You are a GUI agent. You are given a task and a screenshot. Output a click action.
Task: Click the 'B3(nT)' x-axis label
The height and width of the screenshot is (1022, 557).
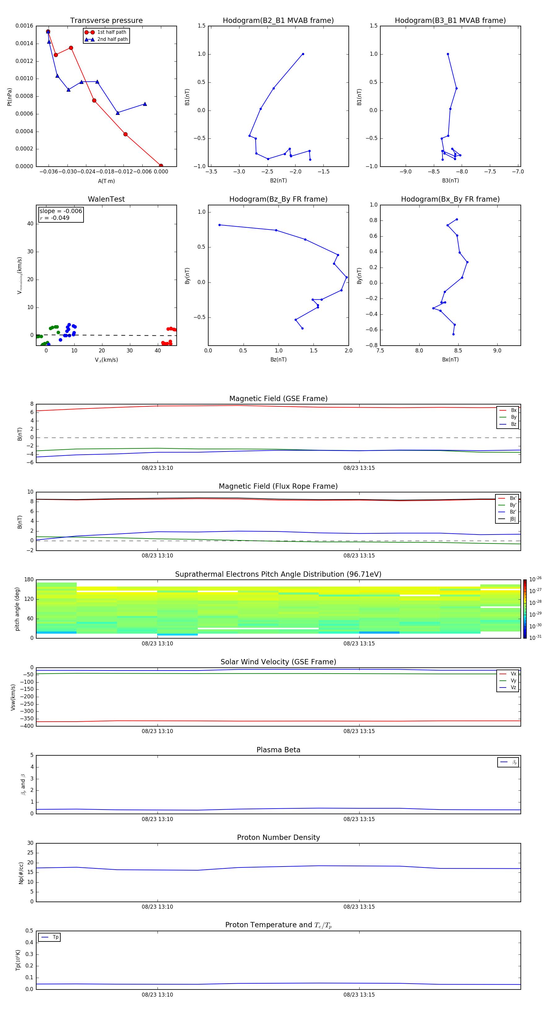point(450,181)
